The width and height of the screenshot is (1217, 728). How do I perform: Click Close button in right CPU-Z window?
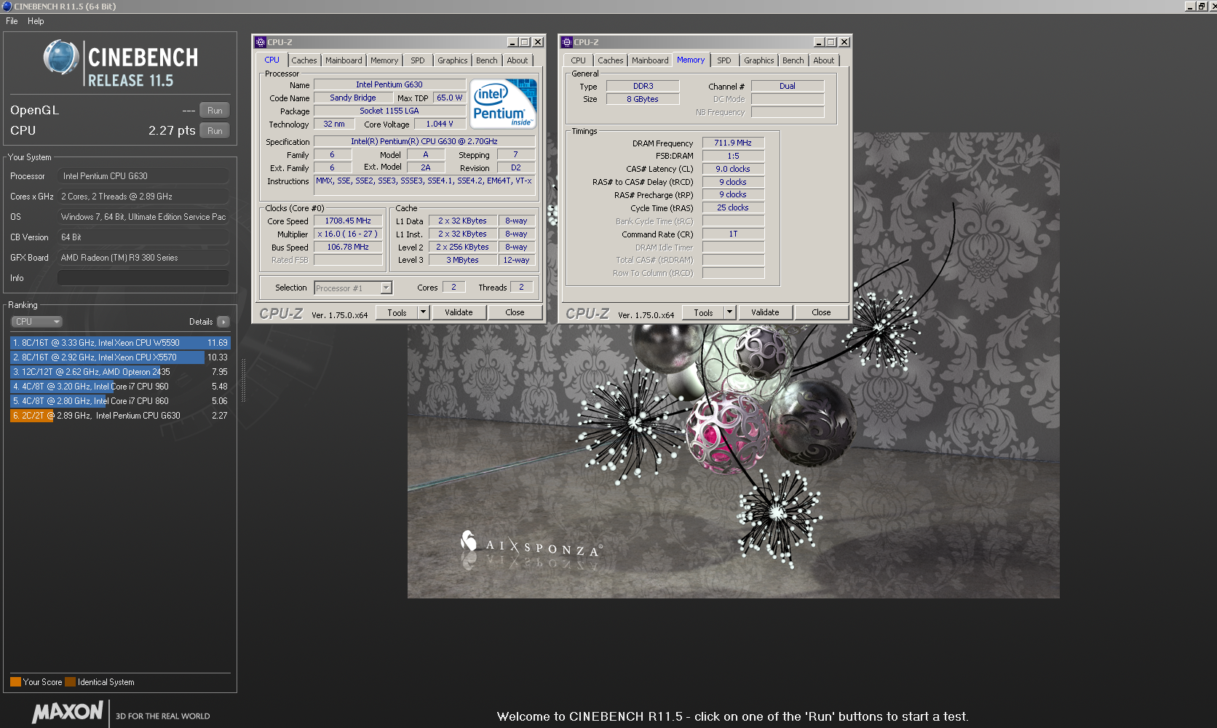pyautogui.click(x=821, y=312)
